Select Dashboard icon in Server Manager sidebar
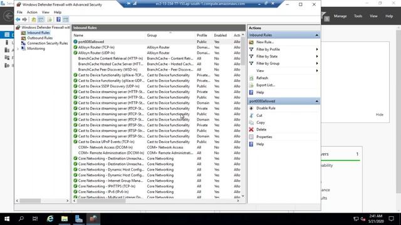This screenshot has width=401, height=225. click(x=7, y=35)
